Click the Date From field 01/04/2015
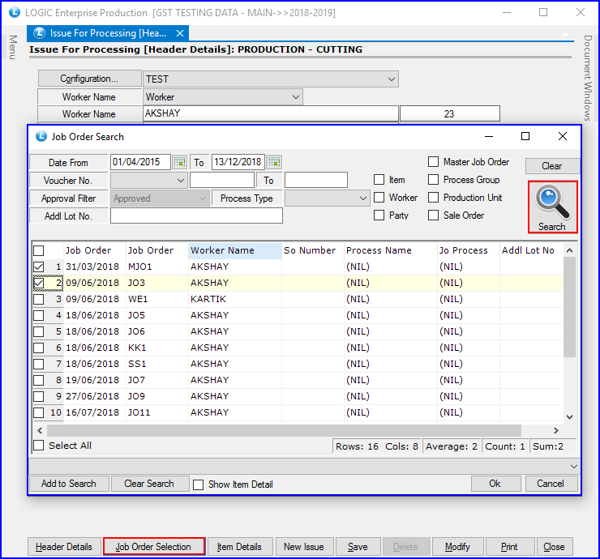 point(140,162)
